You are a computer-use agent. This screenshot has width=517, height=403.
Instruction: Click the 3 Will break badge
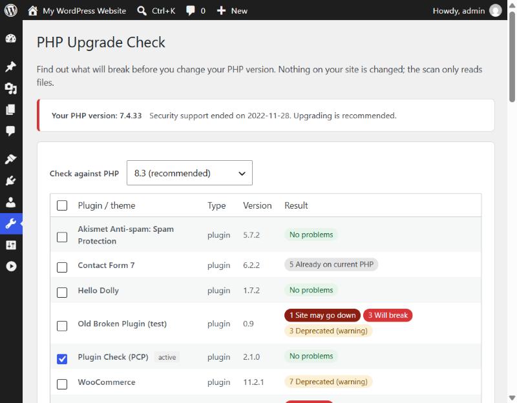click(x=388, y=315)
